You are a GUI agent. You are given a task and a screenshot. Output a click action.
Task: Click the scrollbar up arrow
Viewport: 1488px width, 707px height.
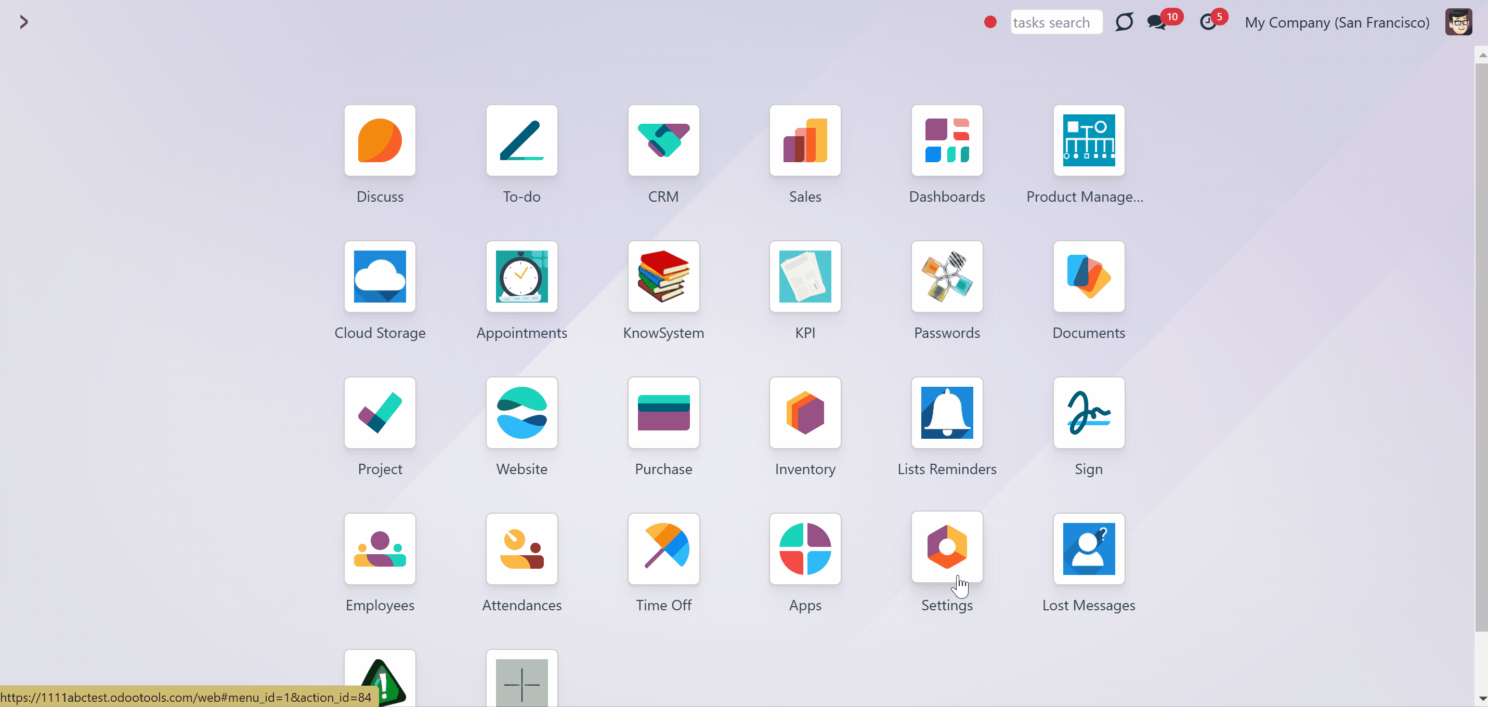1482,55
